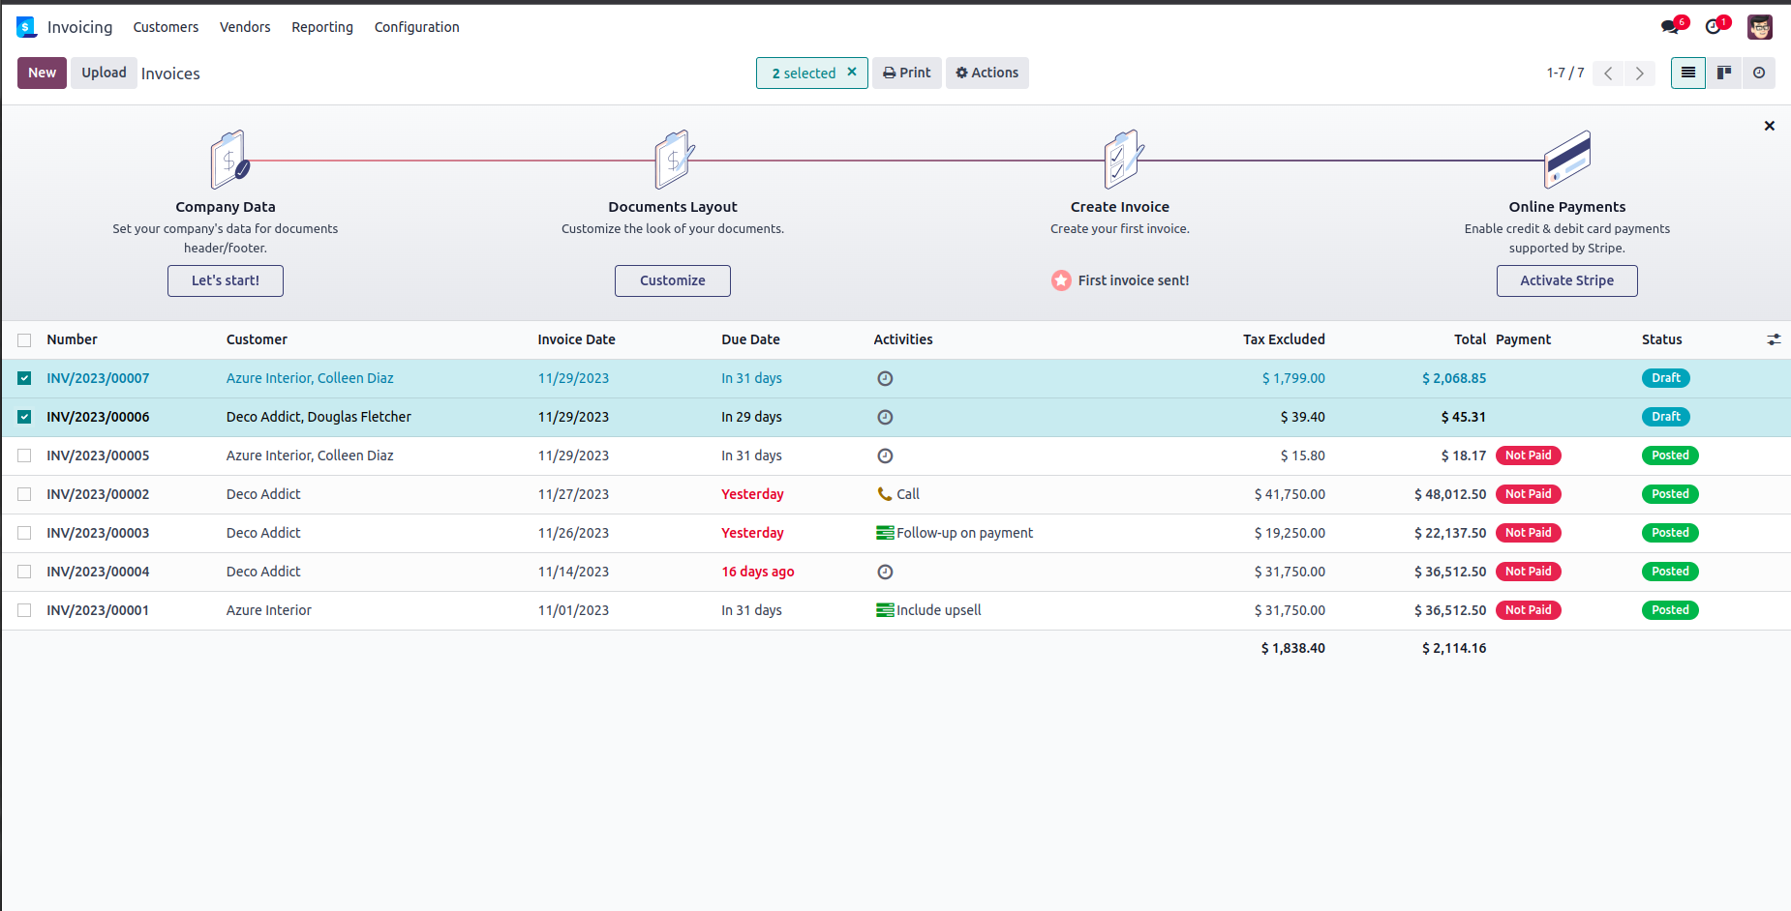The width and height of the screenshot is (1791, 911).
Task: Click the Activate Stripe button
Action: (x=1565, y=280)
